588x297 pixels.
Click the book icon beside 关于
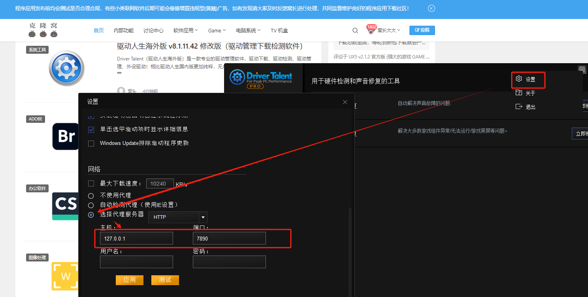pos(519,93)
